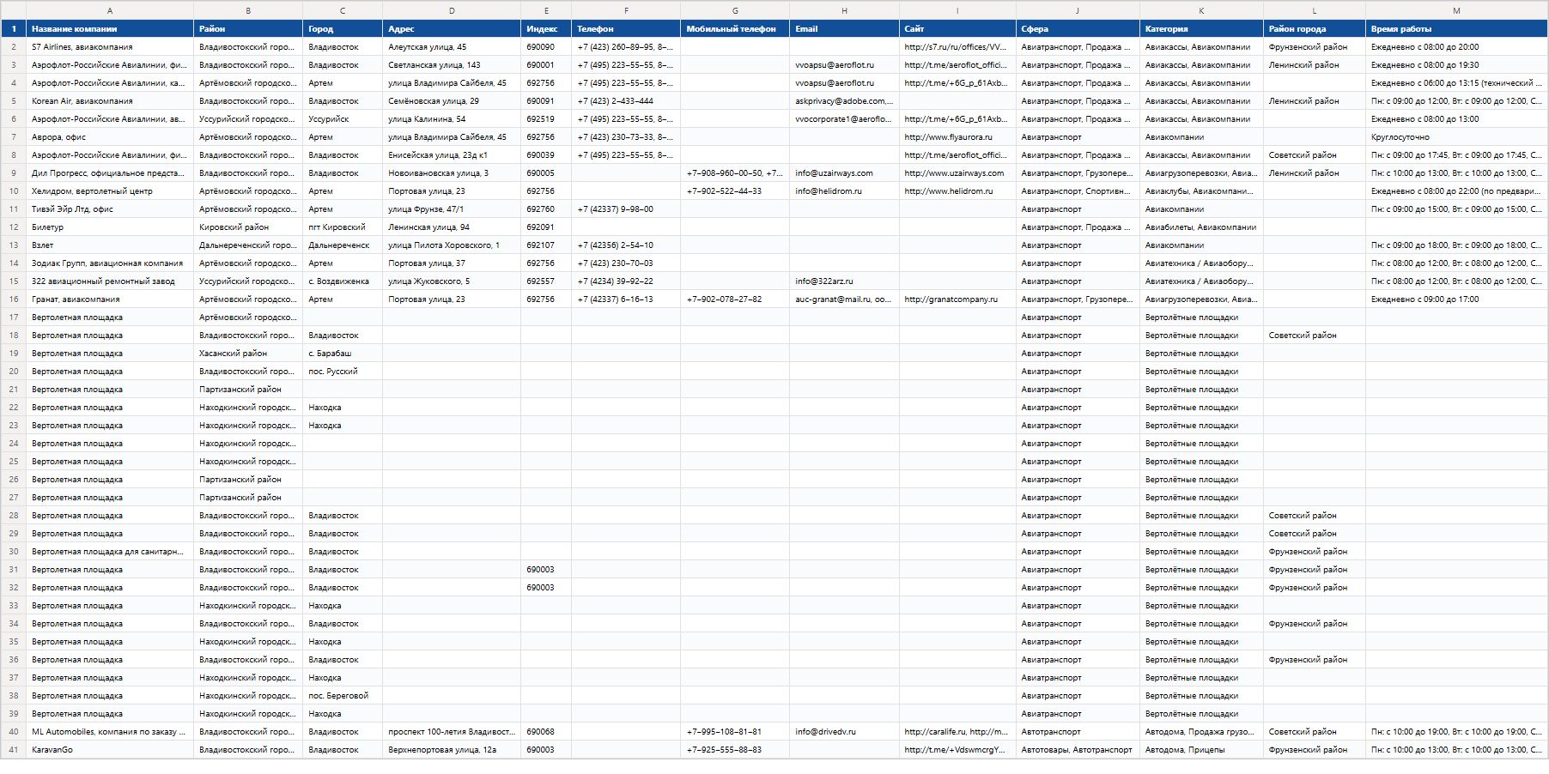Select the email cell 'info@322arz.ru'
Viewport: 1549px width, 774px height.
point(844,281)
